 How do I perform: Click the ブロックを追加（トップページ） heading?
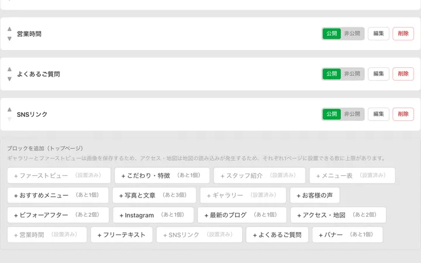(45, 148)
